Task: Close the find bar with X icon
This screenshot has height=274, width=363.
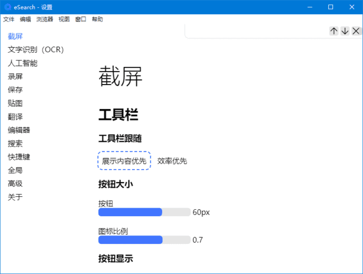Action: (x=356, y=31)
